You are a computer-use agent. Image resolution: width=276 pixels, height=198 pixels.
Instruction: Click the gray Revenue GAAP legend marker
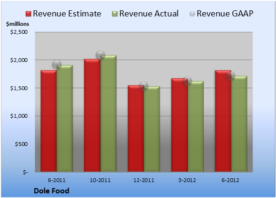tap(192, 14)
